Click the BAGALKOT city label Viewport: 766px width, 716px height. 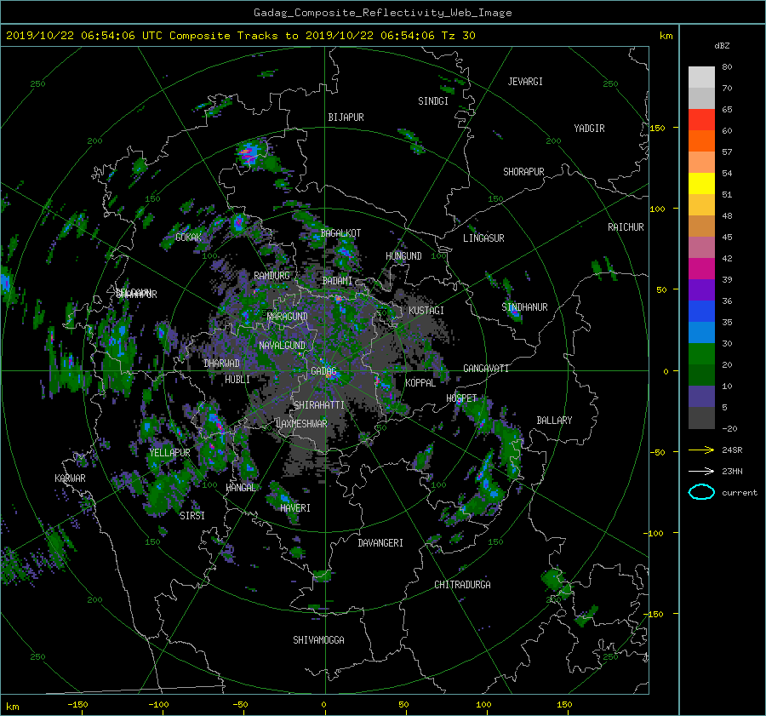(x=340, y=233)
